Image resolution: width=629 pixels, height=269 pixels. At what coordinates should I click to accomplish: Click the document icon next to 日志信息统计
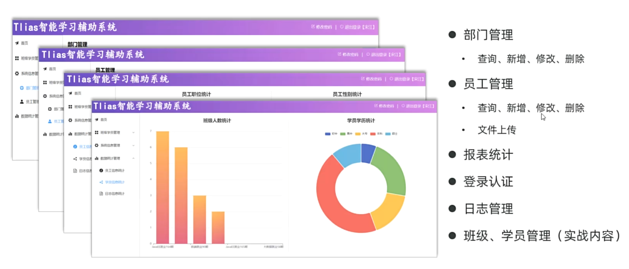click(x=101, y=194)
